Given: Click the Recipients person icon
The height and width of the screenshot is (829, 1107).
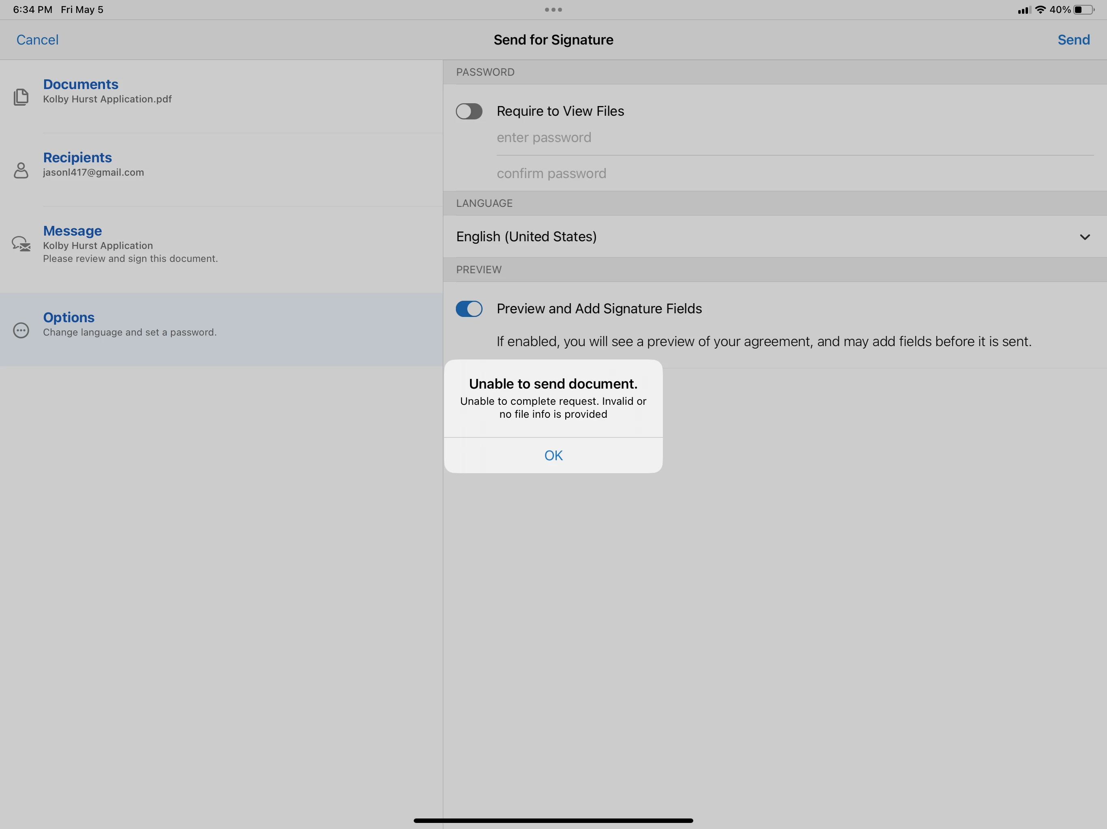Looking at the screenshot, I should pyautogui.click(x=21, y=170).
